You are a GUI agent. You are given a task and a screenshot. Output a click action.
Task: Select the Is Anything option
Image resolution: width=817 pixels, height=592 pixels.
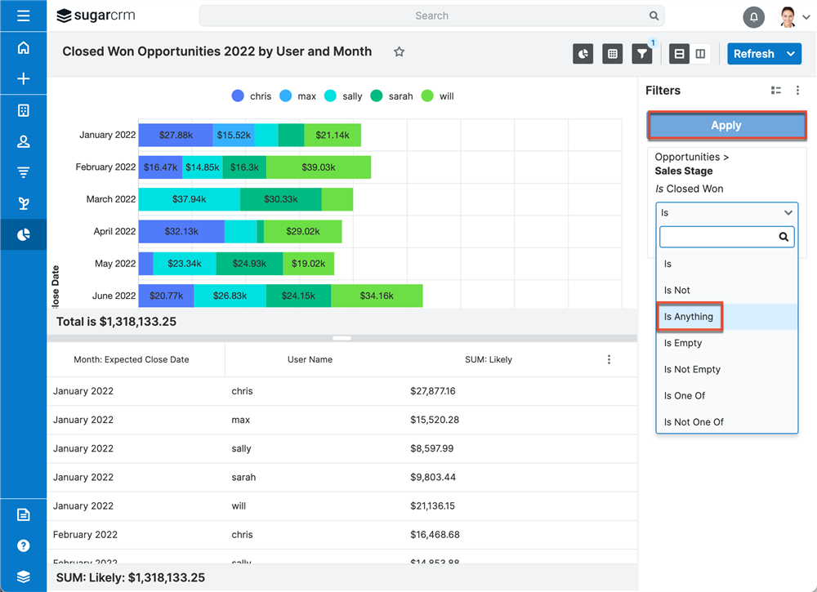click(689, 317)
